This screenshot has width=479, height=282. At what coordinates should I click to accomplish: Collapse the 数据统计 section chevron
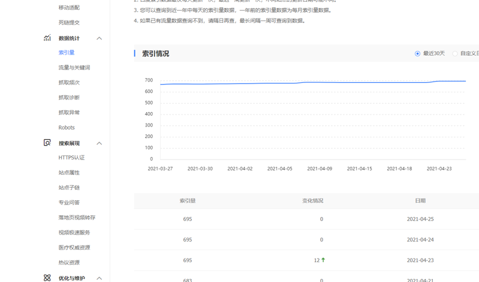coord(99,38)
